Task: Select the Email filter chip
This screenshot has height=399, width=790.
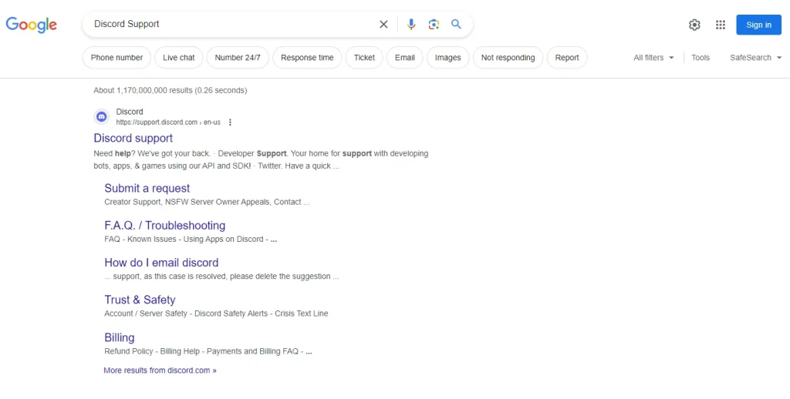Action: (404, 57)
